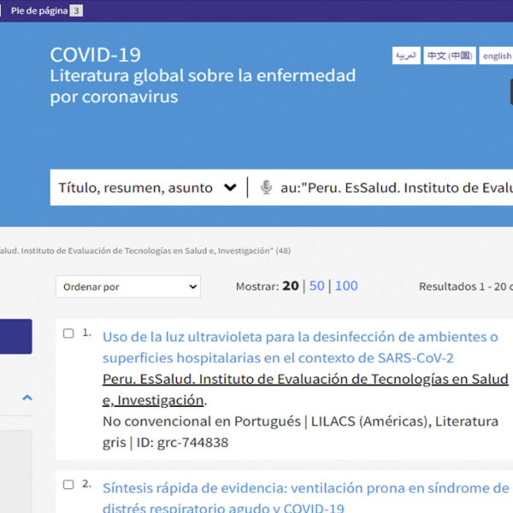Image resolution: width=513 pixels, height=513 pixels.
Task: Jump to Pie de página shortcut
Action: click(x=46, y=11)
